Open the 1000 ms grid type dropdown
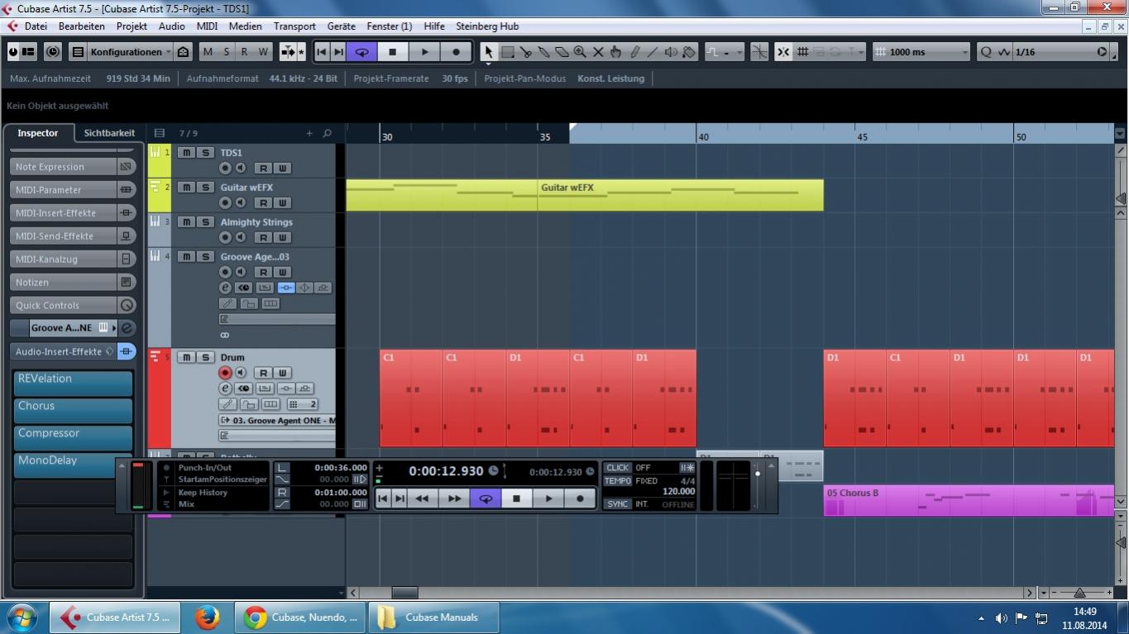The width and height of the screenshot is (1129, 634). click(x=922, y=51)
